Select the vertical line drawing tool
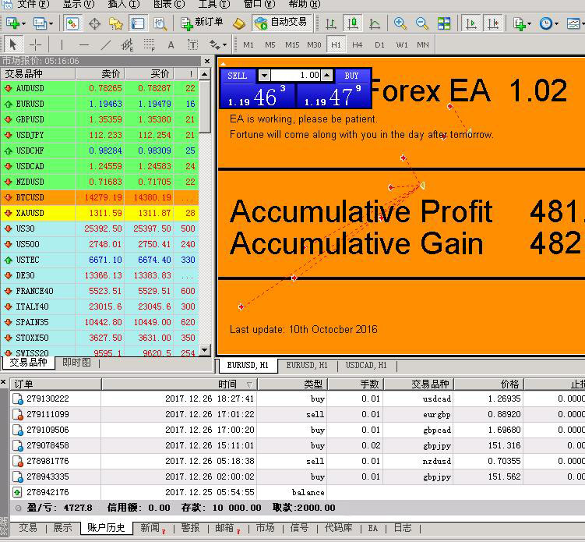 [x=62, y=45]
